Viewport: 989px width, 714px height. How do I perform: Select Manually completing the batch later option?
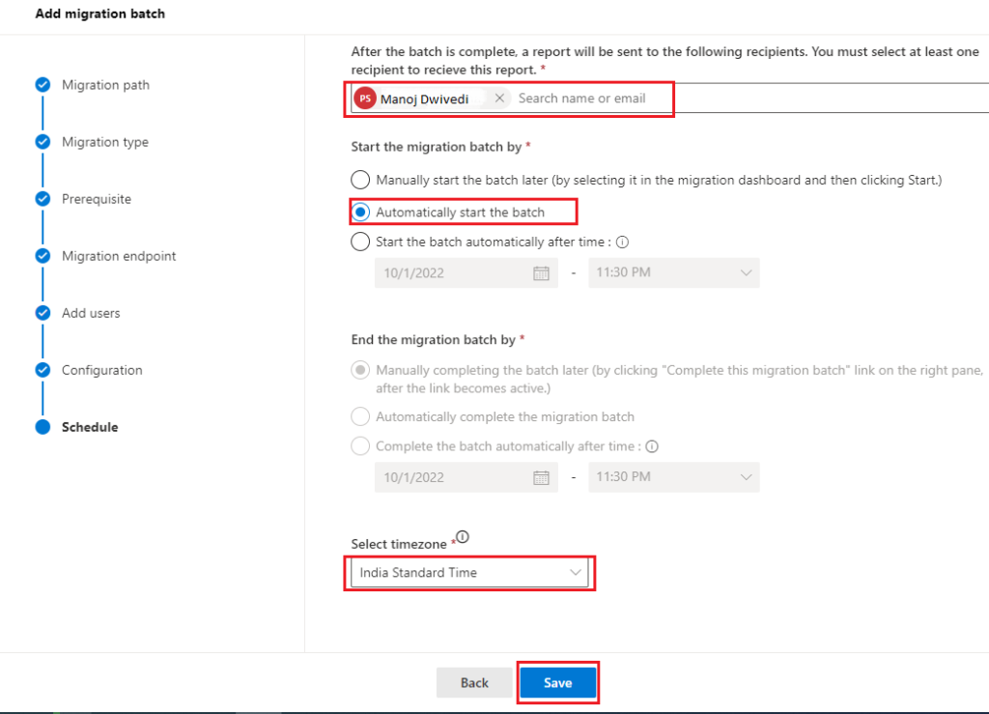[x=360, y=370]
